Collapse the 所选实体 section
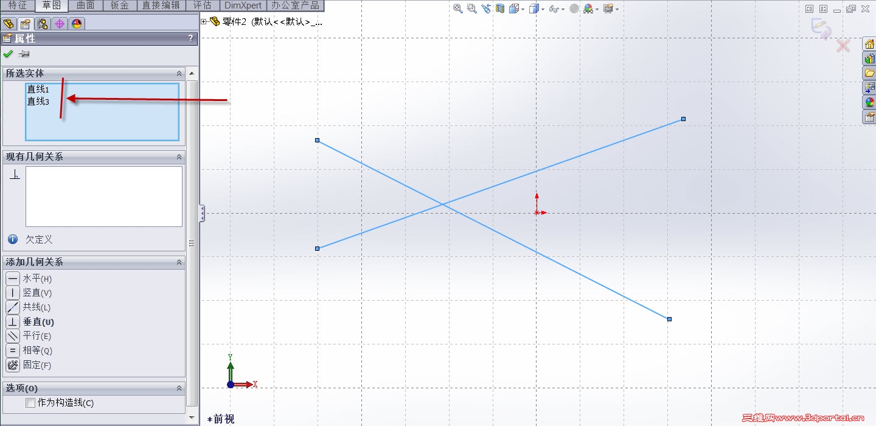This screenshot has height=426, width=876. pyautogui.click(x=179, y=74)
